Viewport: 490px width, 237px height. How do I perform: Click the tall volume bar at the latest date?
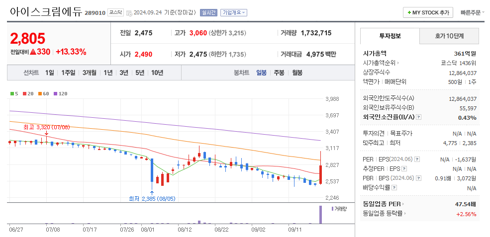[320, 215]
